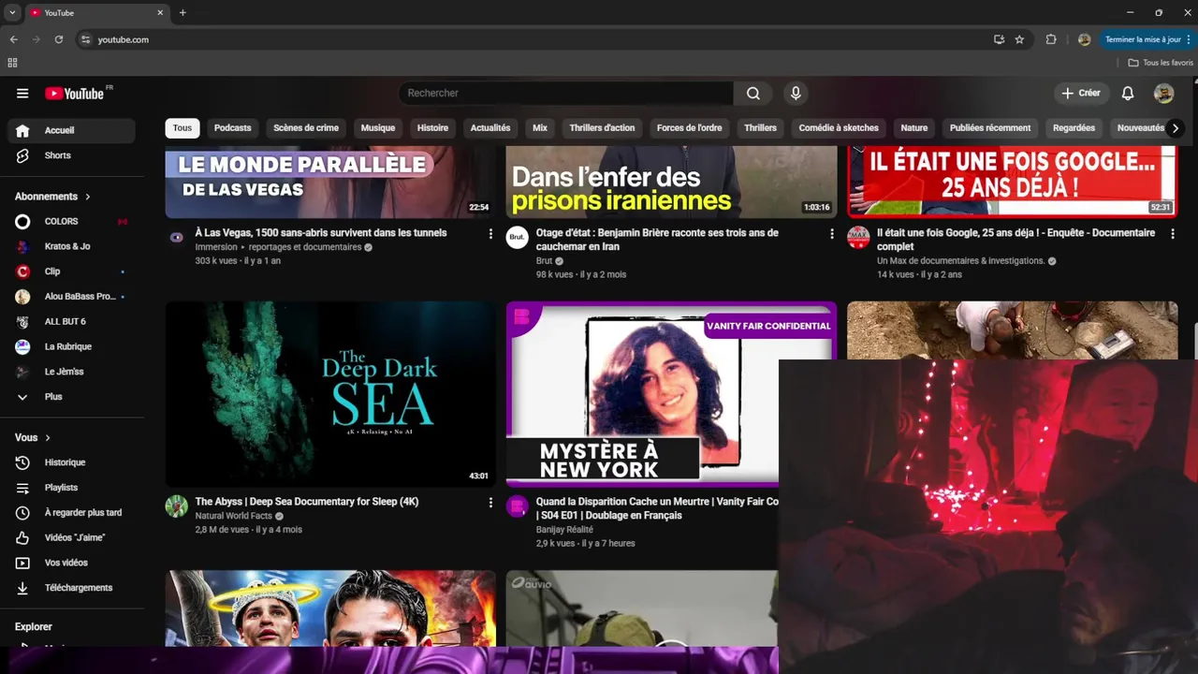Open the YouTube hamburger guide menu
The image size is (1198, 674).
22,94
